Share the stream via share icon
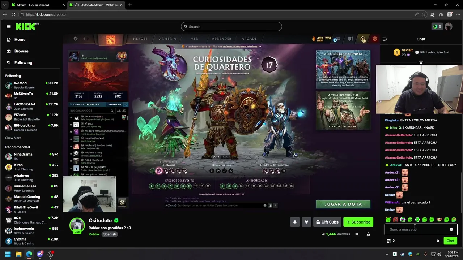The height and width of the screenshot is (260, 463). 357,234
